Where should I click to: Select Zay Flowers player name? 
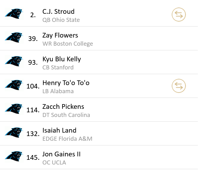pos(60,35)
